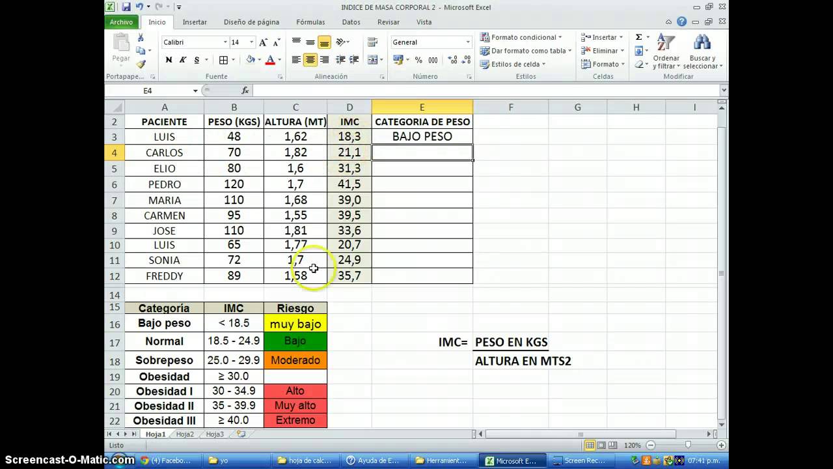Open the Hoja3 sheet tab
The width and height of the screenshot is (833, 469).
[x=214, y=434]
